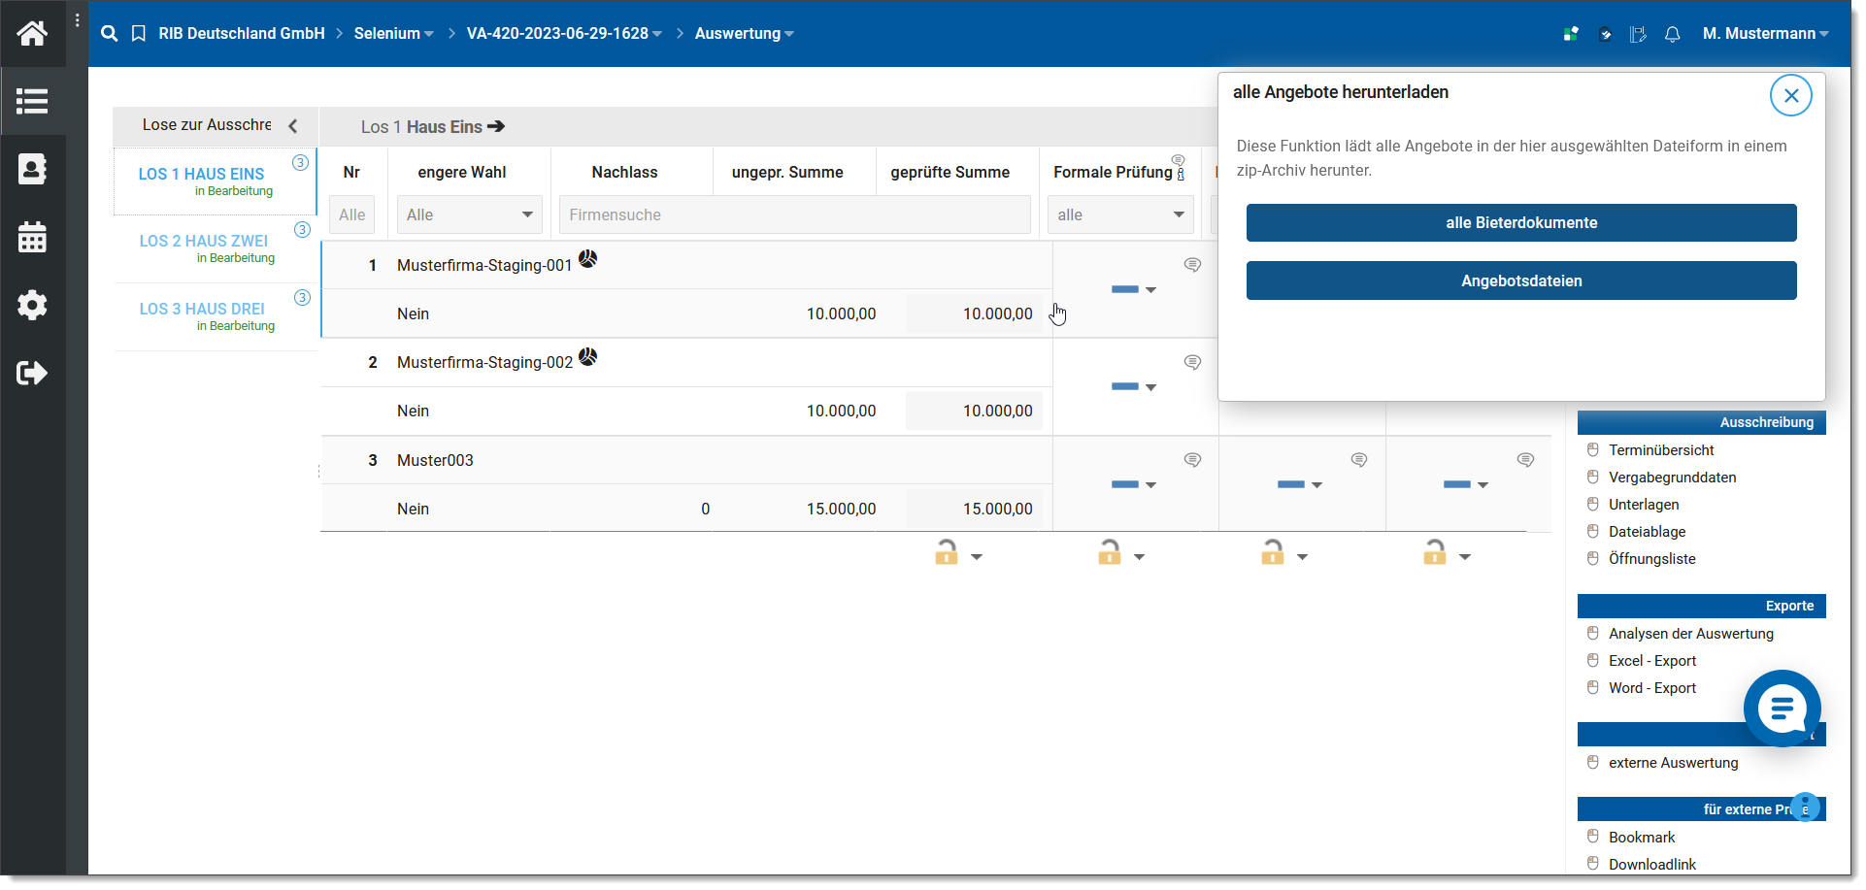Open Formale Prüfung filter dropdown
Screen dimensions: 1866x890
(x=1120, y=214)
